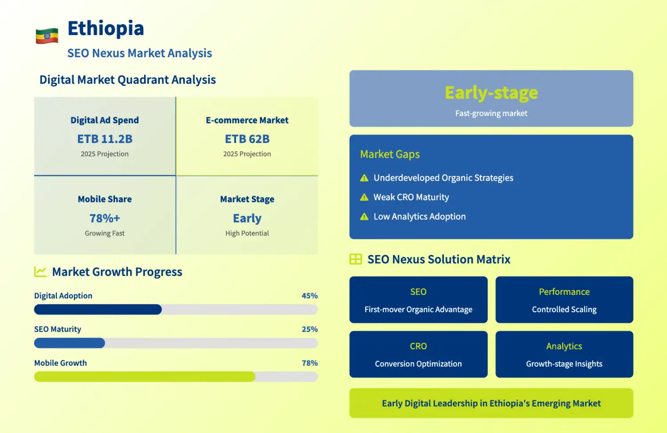Select the Performance Controlled Scaling card

pos(564,300)
